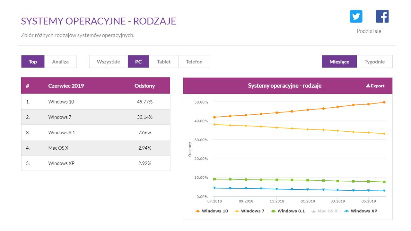Switch to the Top tab
This screenshot has height=231, width=411.
click(33, 62)
